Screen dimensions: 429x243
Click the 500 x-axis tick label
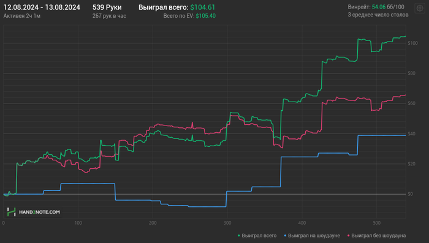[377, 223]
